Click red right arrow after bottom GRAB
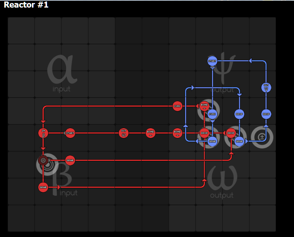This screenshot has height=237, width=294. pyautogui.click(x=59, y=187)
